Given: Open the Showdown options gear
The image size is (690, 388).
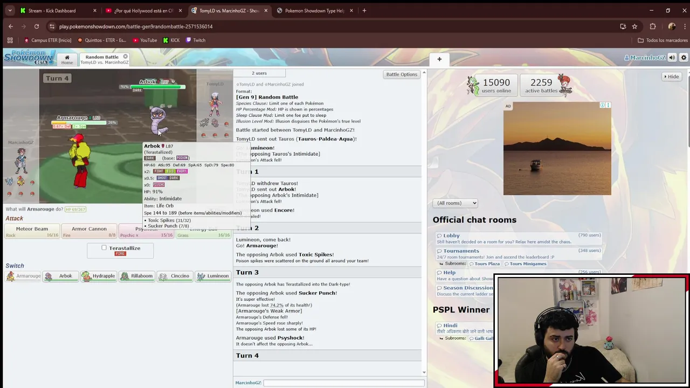Looking at the screenshot, I should pos(684,58).
